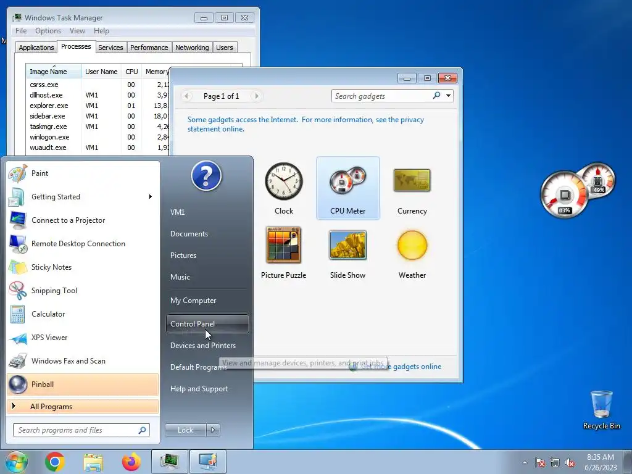Select the Picture Puzzle gadget
The image size is (632, 474).
click(x=284, y=252)
